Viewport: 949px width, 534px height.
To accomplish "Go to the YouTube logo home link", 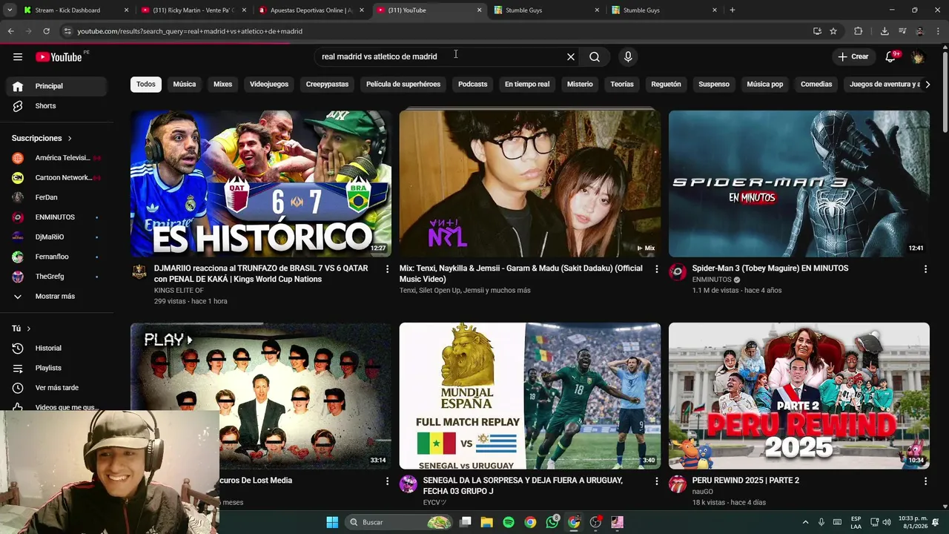I will (x=59, y=57).
